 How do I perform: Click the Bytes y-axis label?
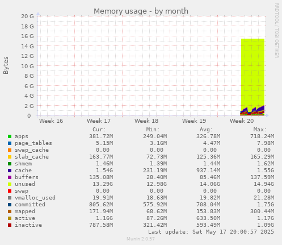[6, 65]
